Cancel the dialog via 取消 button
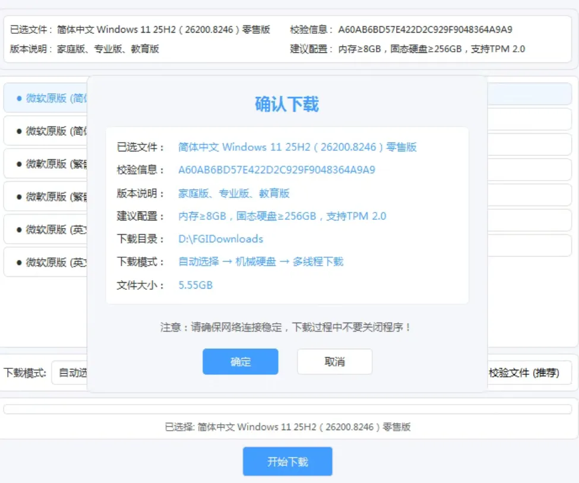Viewport: 579px width, 483px height. tap(334, 361)
